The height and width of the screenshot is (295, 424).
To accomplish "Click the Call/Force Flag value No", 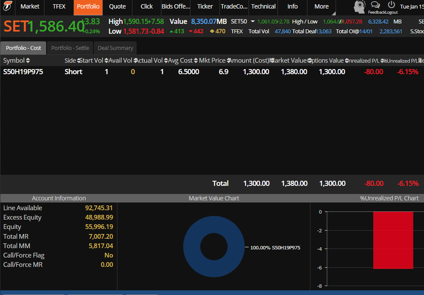I will point(109,256).
